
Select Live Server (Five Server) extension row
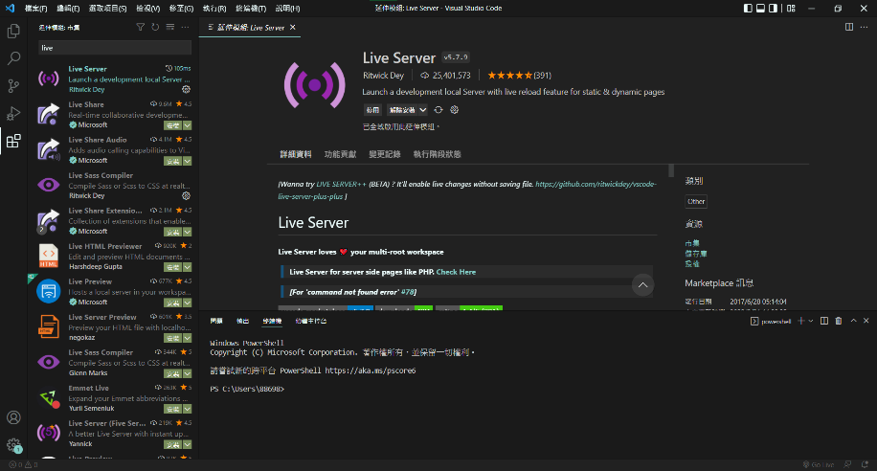pyautogui.click(x=114, y=434)
